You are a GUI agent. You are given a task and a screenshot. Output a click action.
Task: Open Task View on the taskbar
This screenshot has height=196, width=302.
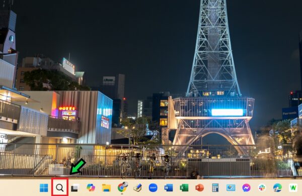point(75,188)
